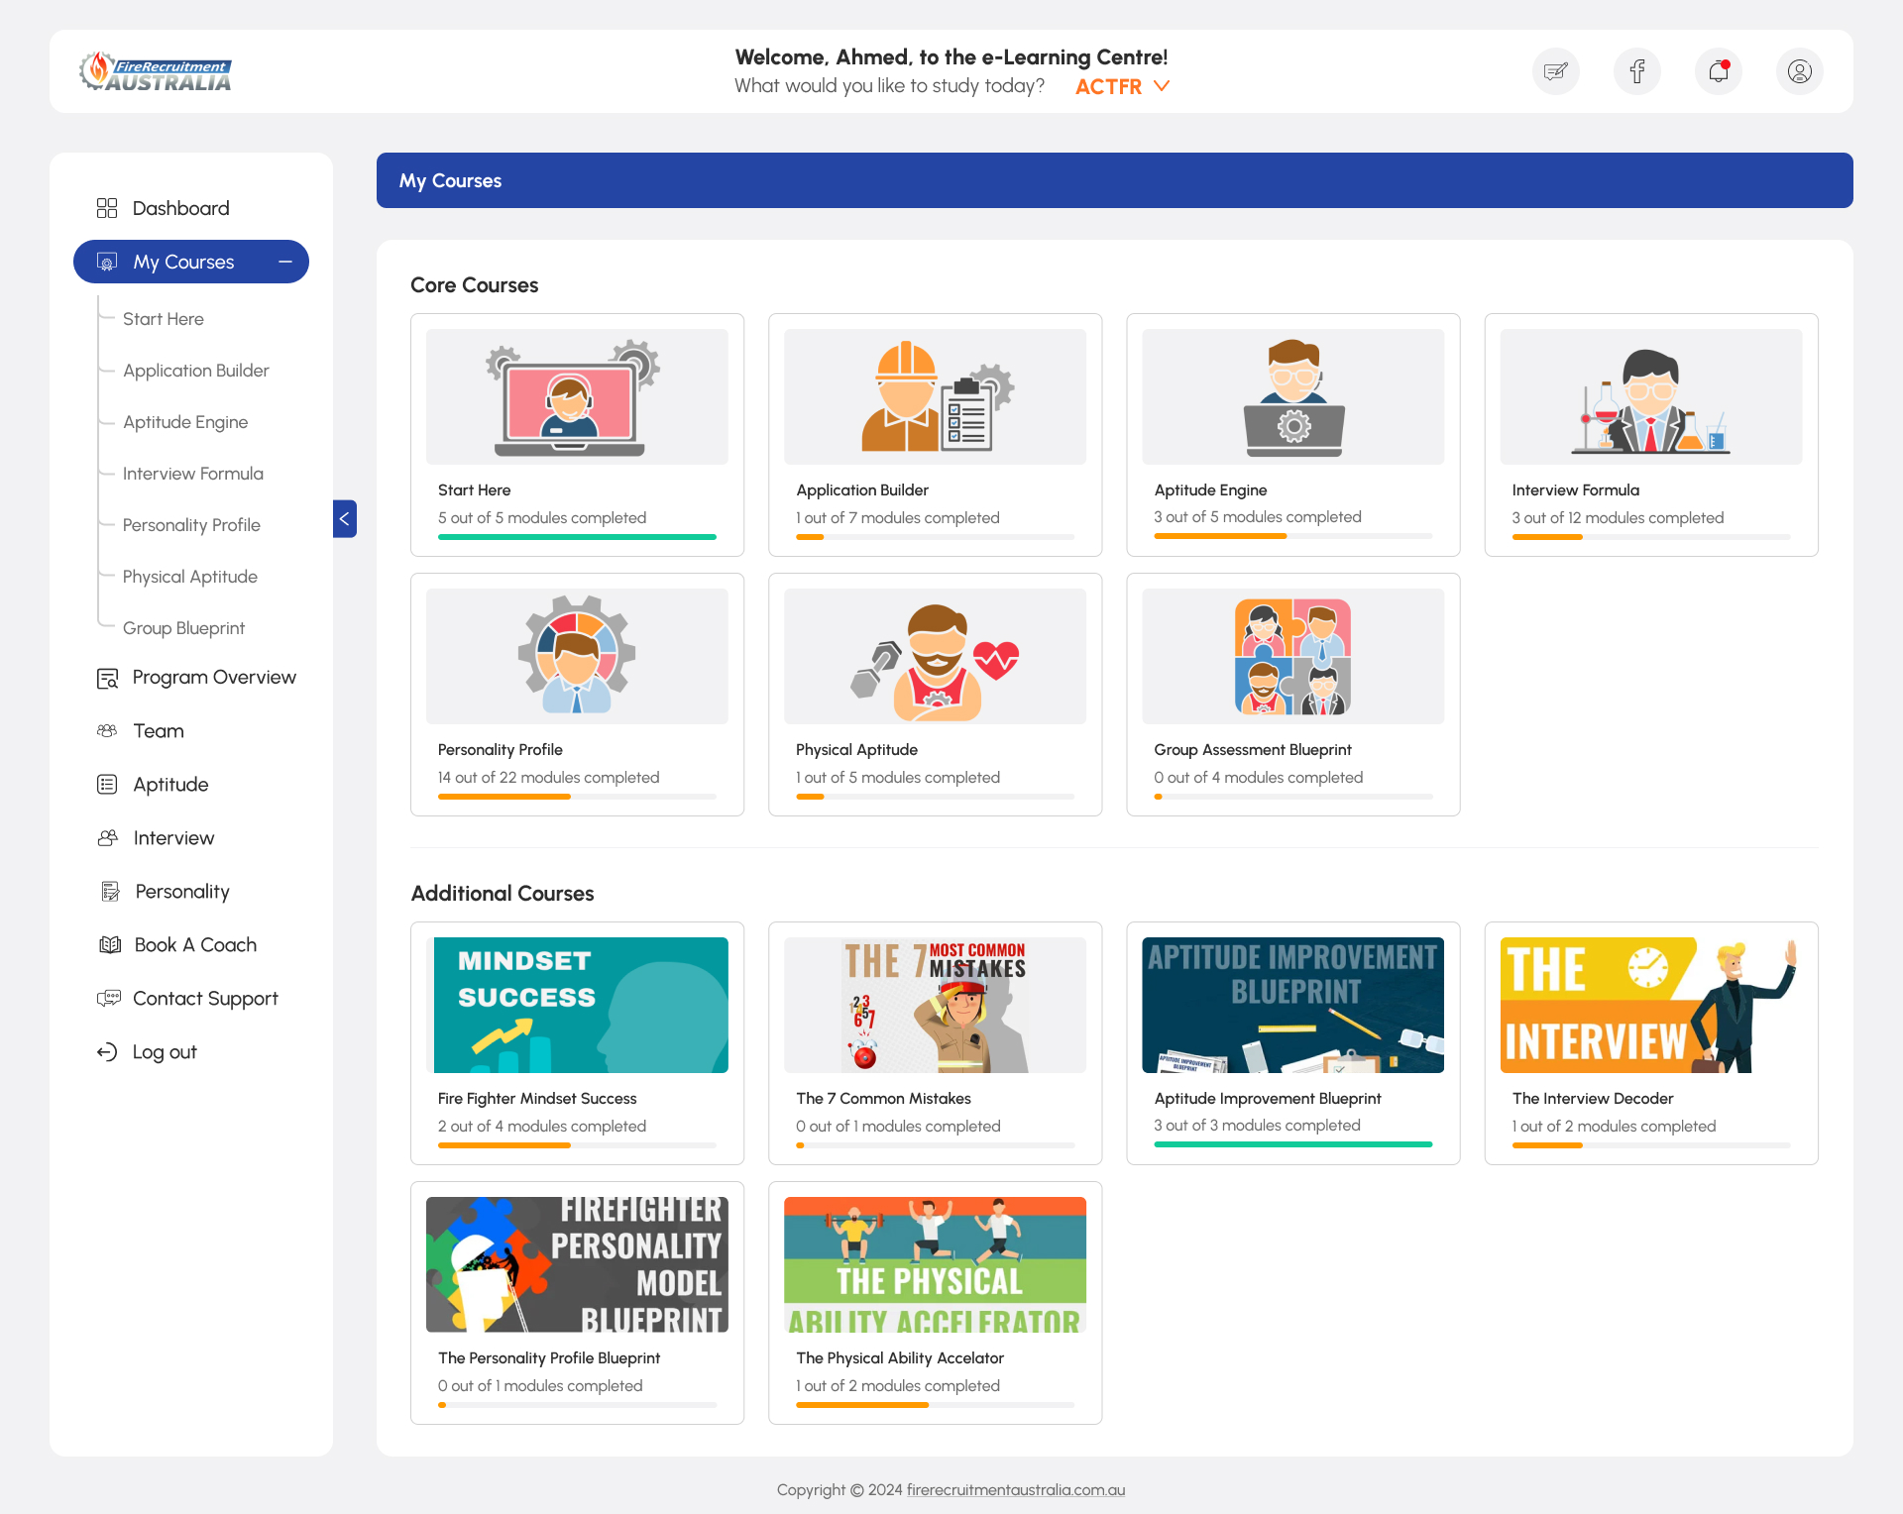1903x1514 pixels.
Task: Open Physical Aptitude sidebar sub-item
Action: point(190,577)
